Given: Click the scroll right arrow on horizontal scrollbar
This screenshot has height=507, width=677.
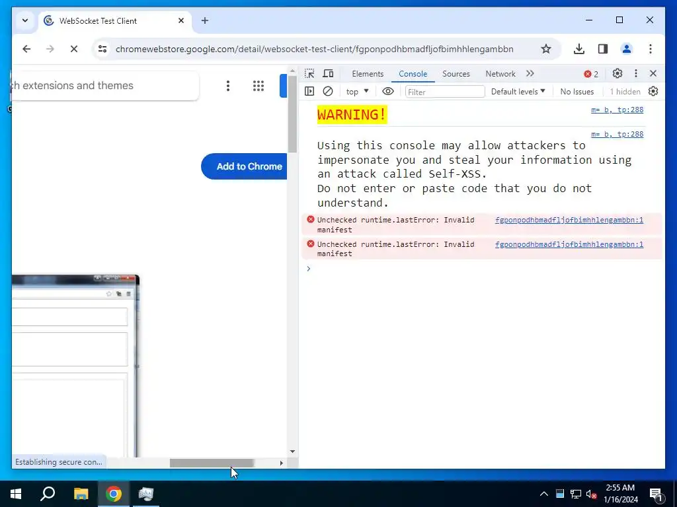Looking at the screenshot, I should 282,463.
